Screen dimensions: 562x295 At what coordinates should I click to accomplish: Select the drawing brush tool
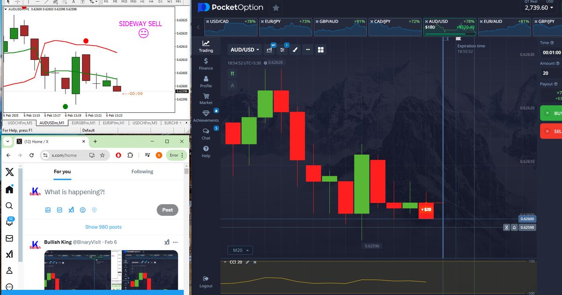pos(295,50)
